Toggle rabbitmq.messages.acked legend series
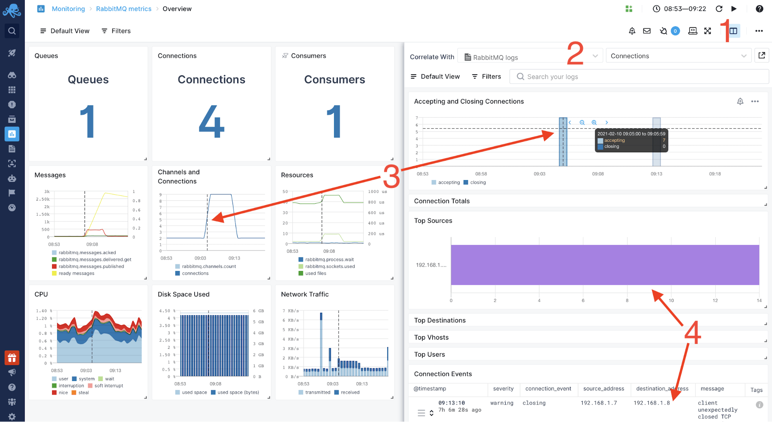This screenshot has height=422, width=772. (x=84, y=253)
